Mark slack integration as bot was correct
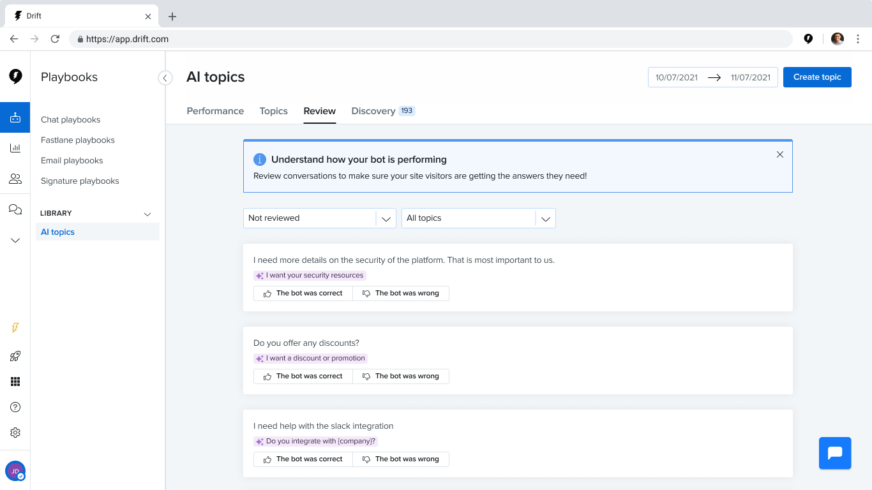872x490 pixels. click(303, 459)
